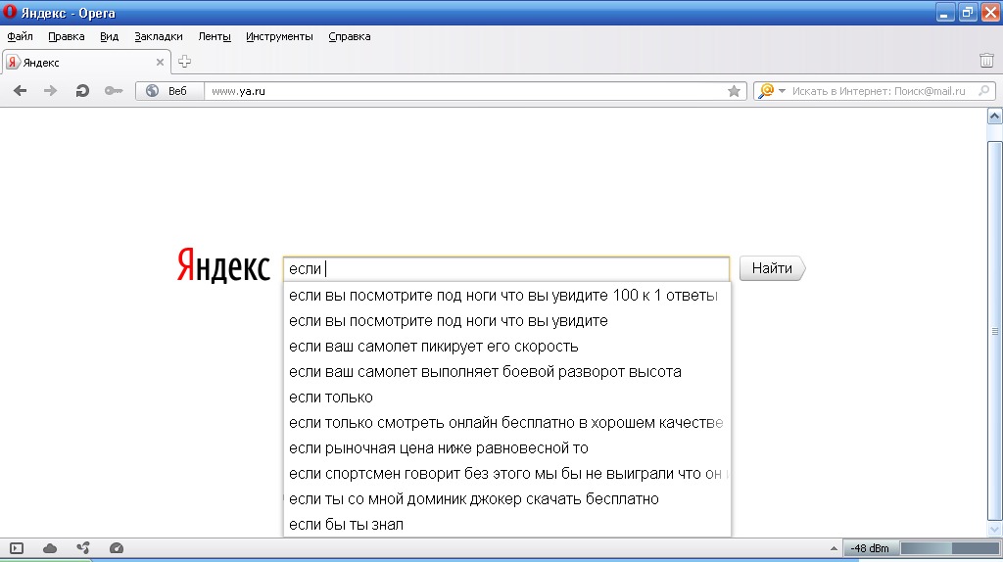Screen dimensions: 1003x562
Task: Click the Яндекс logo
Action: 223,264
